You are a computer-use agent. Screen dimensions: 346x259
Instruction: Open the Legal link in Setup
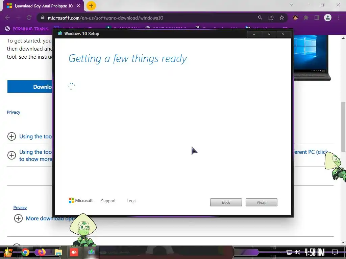coord(131,201)
